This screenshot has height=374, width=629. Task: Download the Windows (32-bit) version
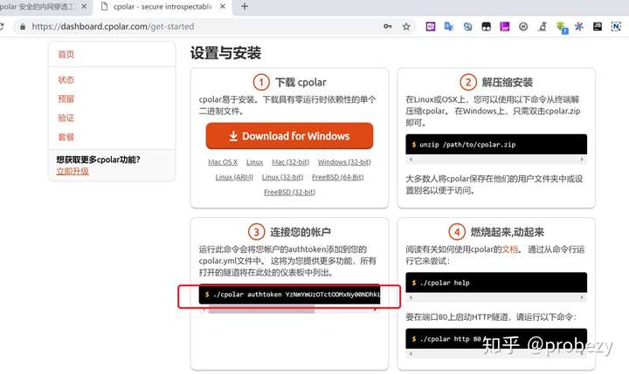point(344,162)
